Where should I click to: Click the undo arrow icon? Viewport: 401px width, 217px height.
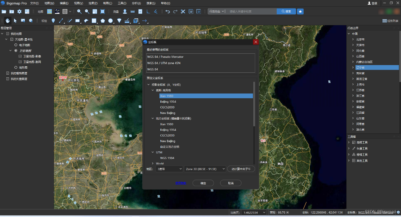click(168, 12)
